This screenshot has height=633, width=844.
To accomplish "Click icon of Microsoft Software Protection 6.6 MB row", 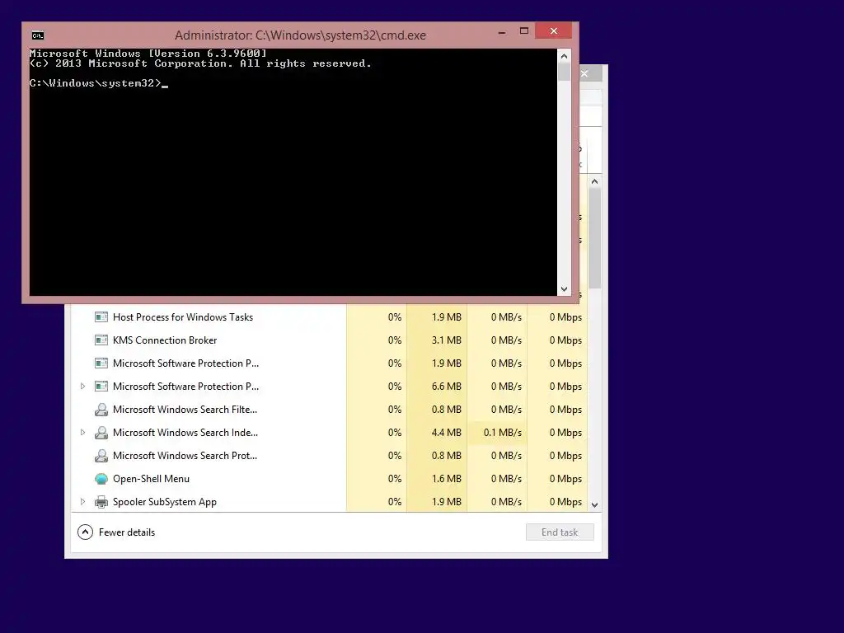I will tap(101, 387).
